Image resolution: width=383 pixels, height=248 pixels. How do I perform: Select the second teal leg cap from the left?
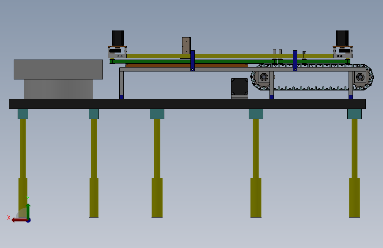click(94, 114)
